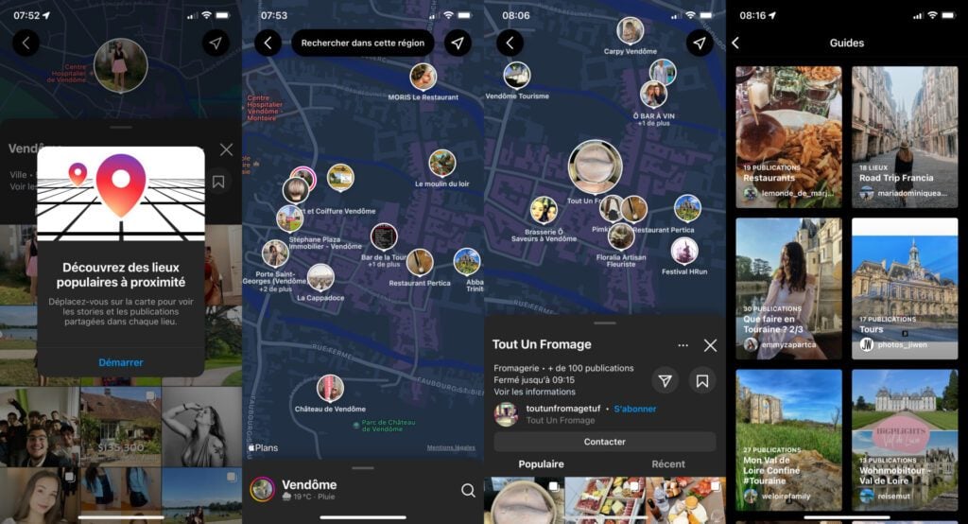
Task: Tap the back arrow on the 07:52 screen
Action: (x=26, y=44)
